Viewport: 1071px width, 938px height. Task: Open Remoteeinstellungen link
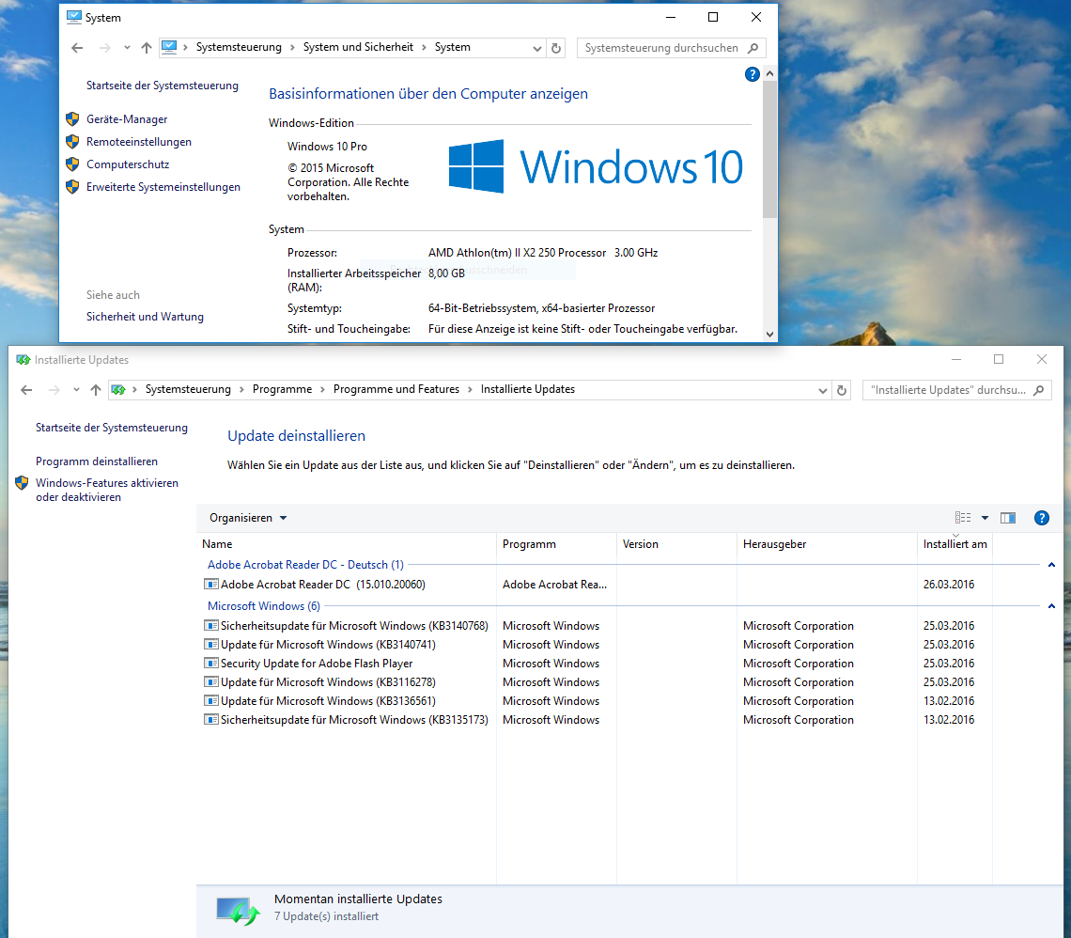tap(139, 142)
